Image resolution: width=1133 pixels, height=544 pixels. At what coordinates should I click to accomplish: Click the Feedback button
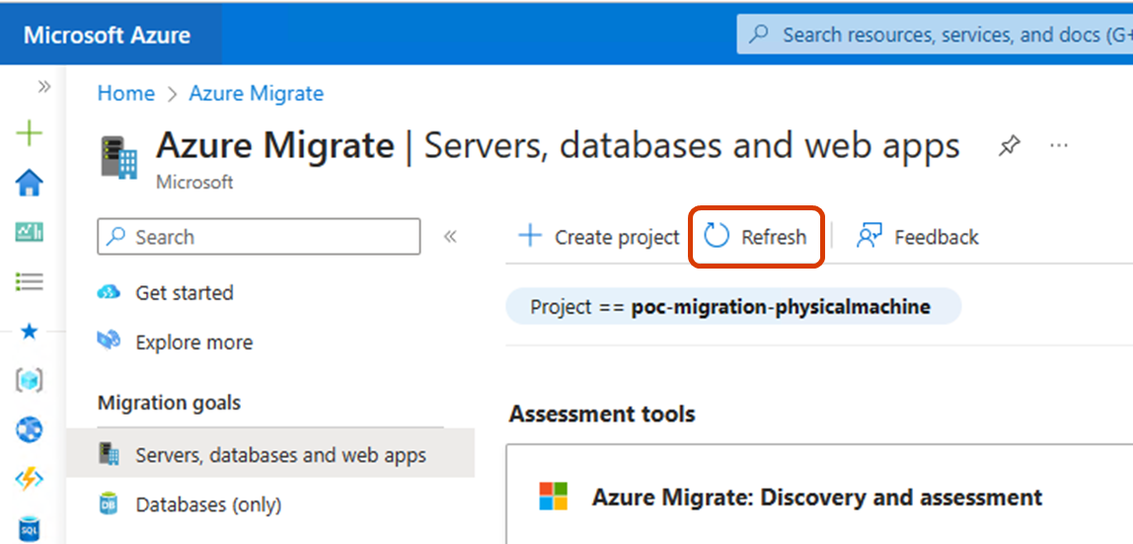click(x=918, y=237)
